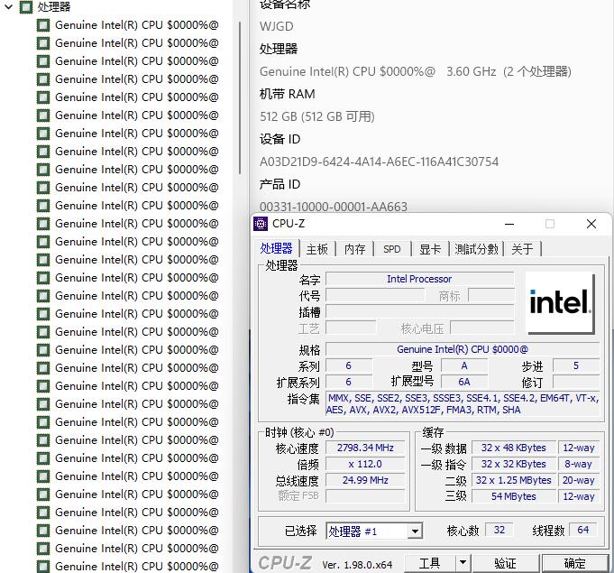Click the 线程数 value 64
Viewport: 614px width, 573px height.
[583, 530]
